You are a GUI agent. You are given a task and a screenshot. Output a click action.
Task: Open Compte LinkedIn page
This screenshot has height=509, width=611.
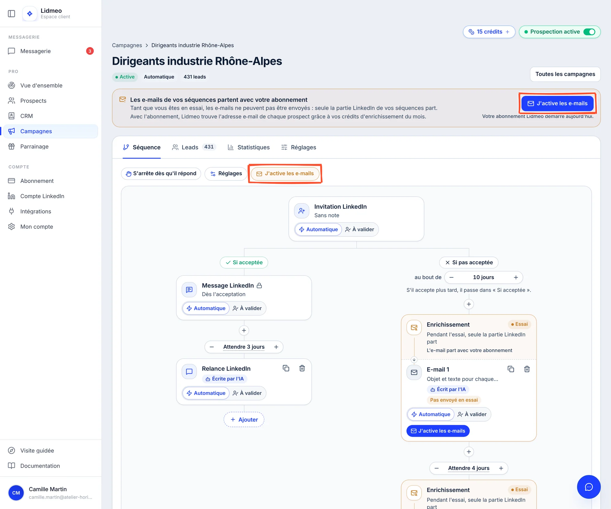[51, 196]
